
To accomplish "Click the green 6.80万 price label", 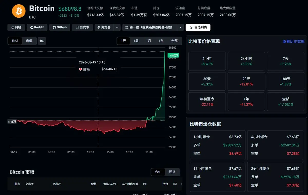I will point(173,55).
